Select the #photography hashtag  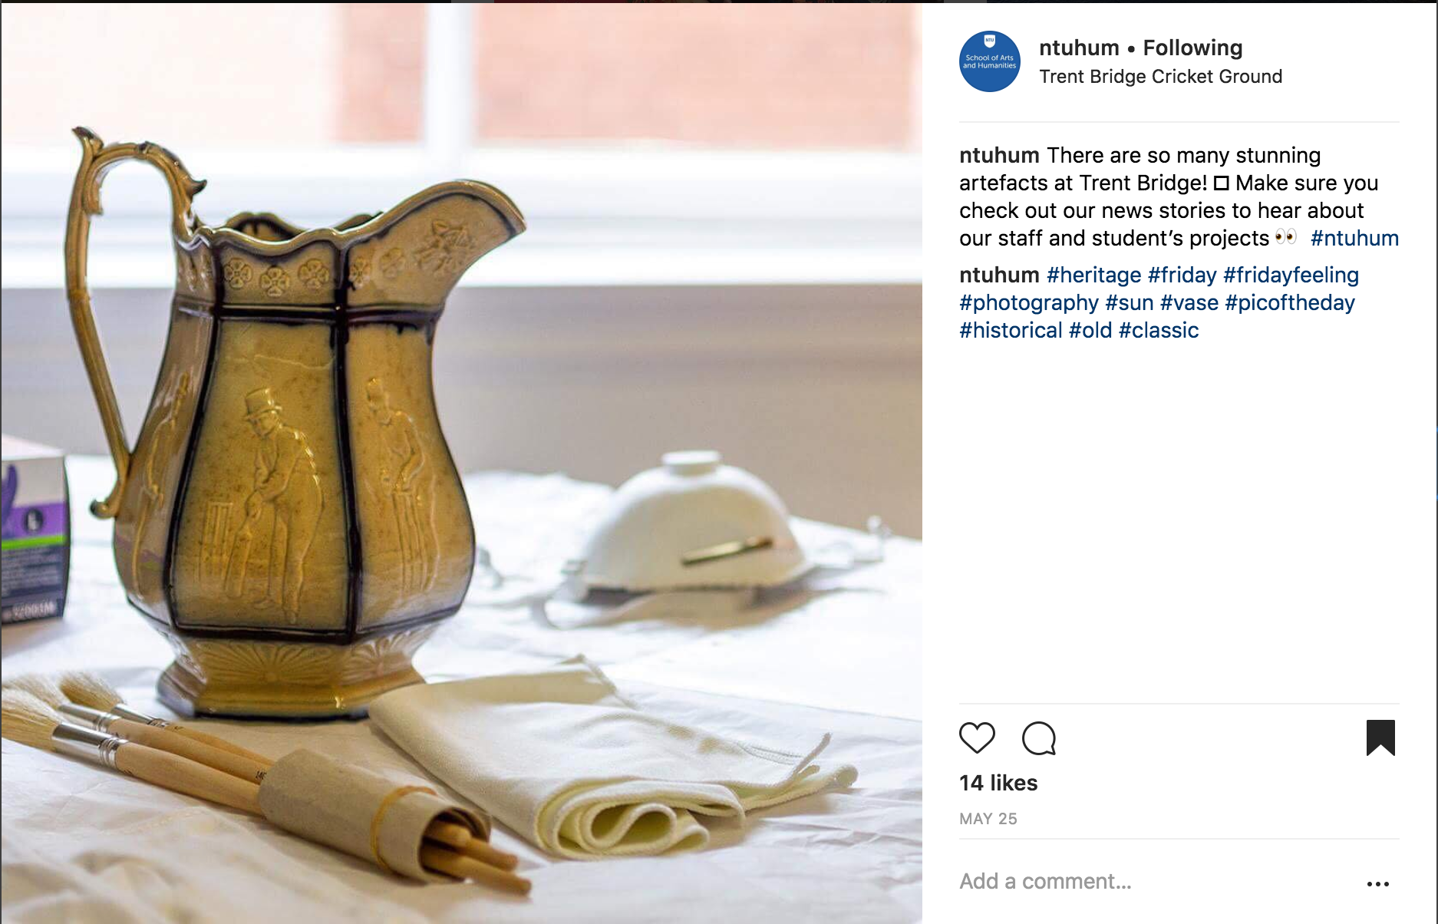coord(1028,302)
